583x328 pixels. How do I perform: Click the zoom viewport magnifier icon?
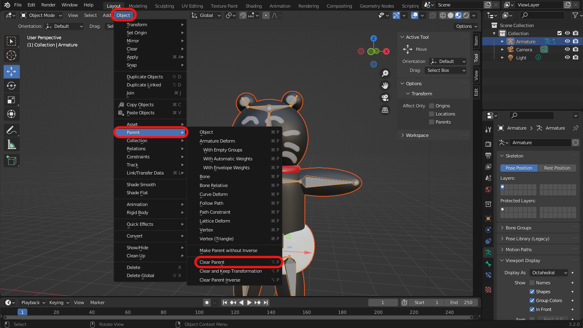click(x=385, y=74)
